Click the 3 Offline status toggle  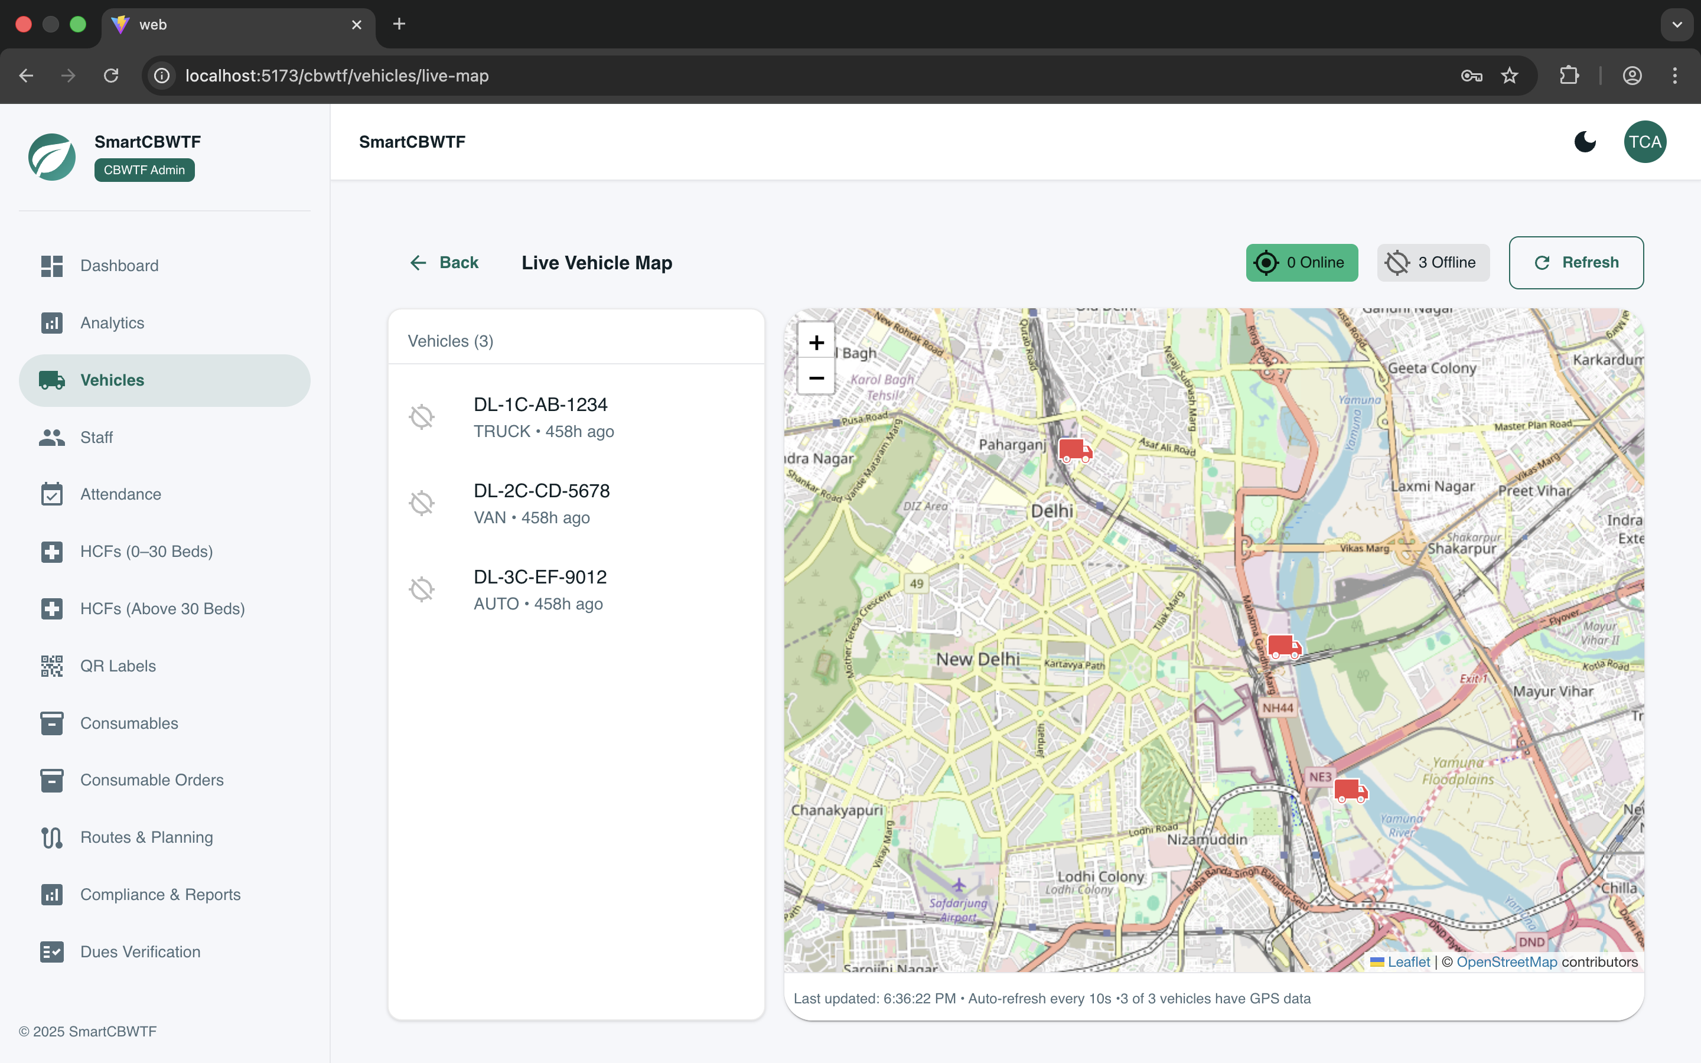point(1432,262)
